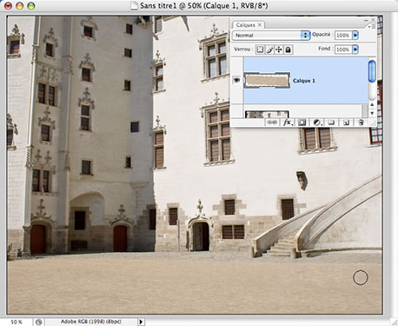Viewport: 398px width, 326px height.
Task: Open the fx layer style menu
Action: tap(288, 123)
